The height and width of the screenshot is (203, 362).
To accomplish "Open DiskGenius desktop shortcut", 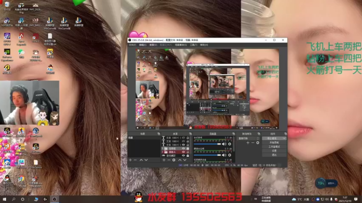I will (36, 164).
